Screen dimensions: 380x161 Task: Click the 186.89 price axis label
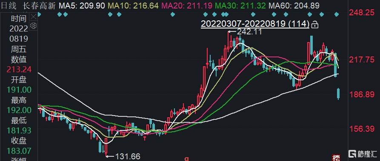pos(361,95)
